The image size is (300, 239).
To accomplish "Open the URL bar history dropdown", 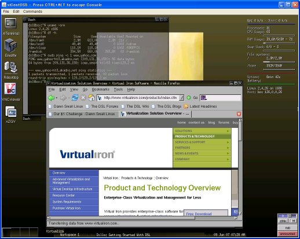I will 181,98.
